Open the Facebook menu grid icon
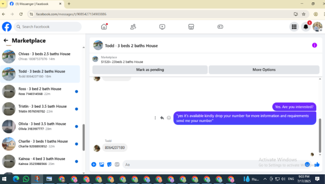 pyautogui.click(x=294, y=27)
